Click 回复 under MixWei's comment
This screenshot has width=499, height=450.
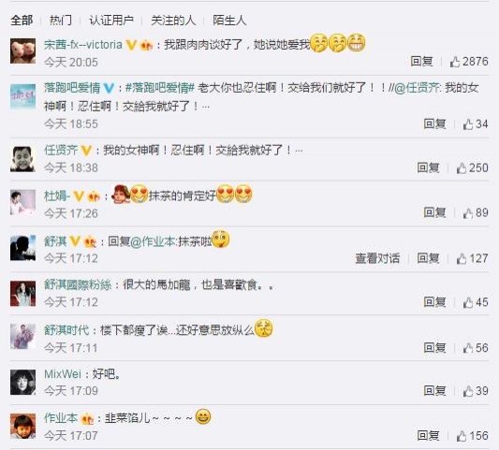click(434, 391)
